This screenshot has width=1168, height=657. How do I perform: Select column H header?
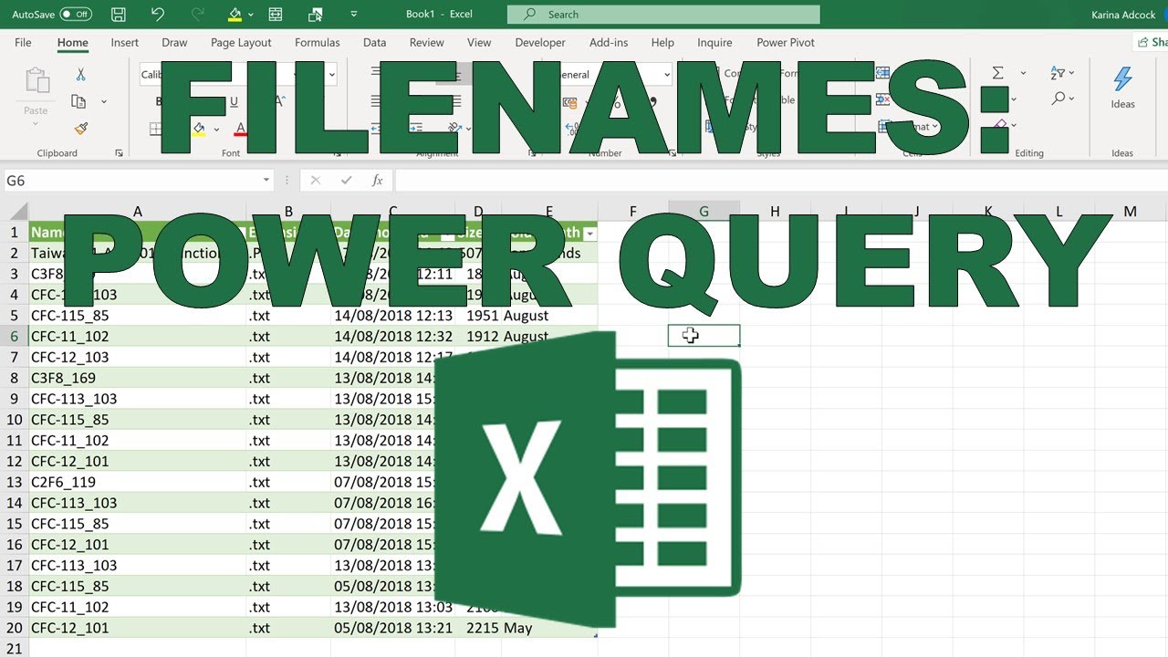click(x=775, y=211)
